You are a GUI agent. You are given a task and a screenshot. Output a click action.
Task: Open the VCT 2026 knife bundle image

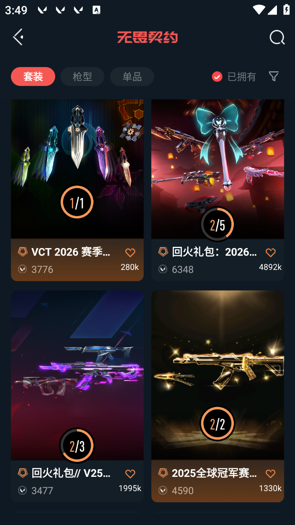point(77,169)
